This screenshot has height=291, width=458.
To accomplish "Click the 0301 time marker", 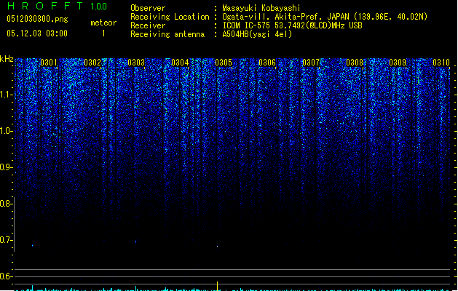I will click(49, 63).
